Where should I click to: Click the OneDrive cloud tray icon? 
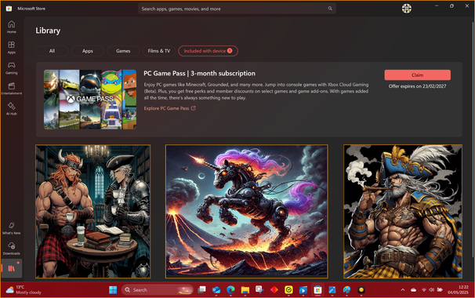[x=414, y=290]
